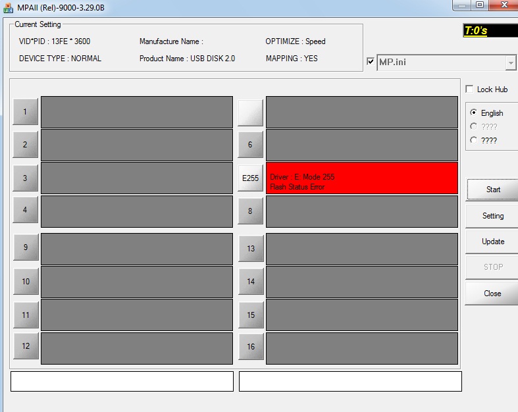Screen dimensions: 518x412
Task: Click port slot button 9
Action: tap(26, 247)
